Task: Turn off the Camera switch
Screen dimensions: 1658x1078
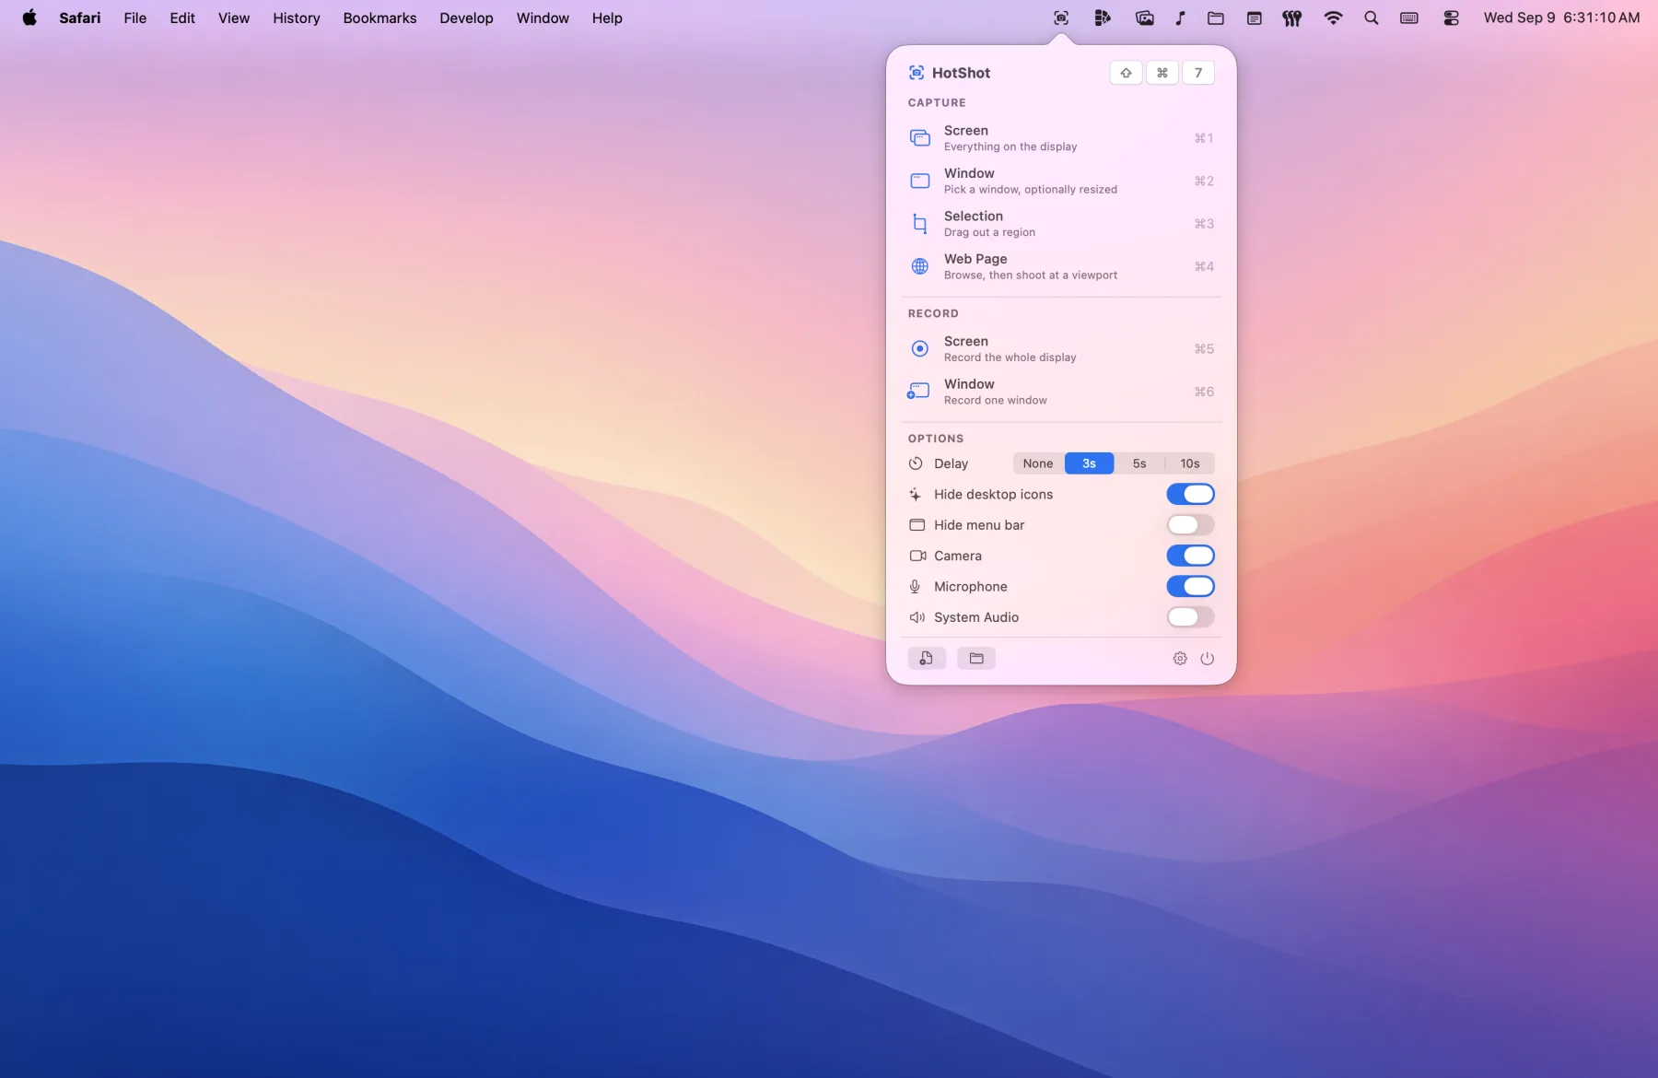Action: point(1190,556)
